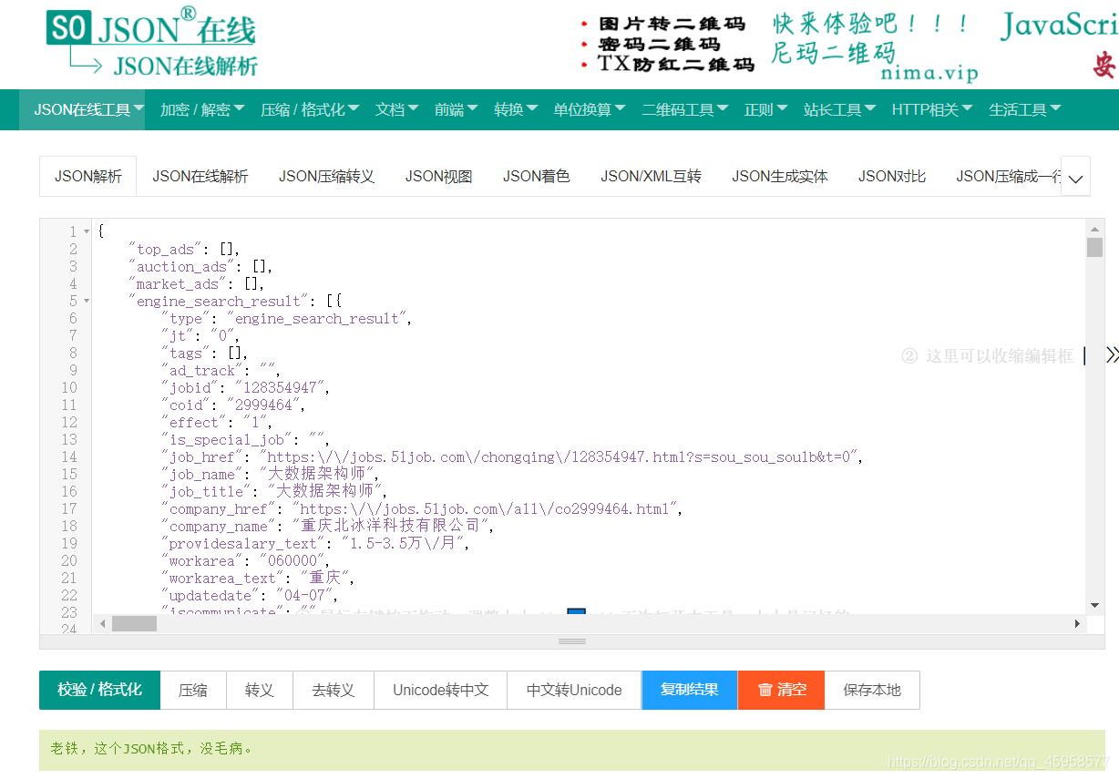Click the 压缩 button

(193, 690)
